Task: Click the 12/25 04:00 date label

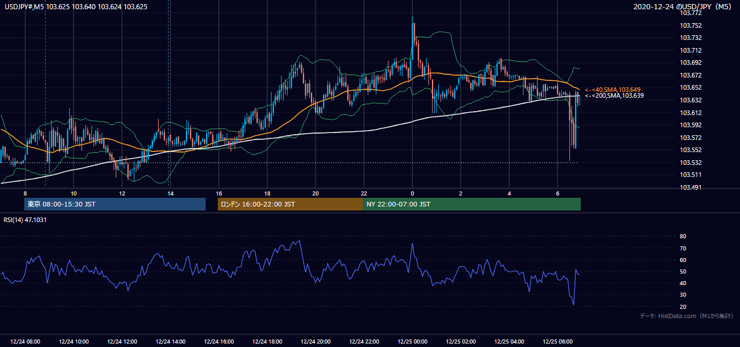Action: 509,342
